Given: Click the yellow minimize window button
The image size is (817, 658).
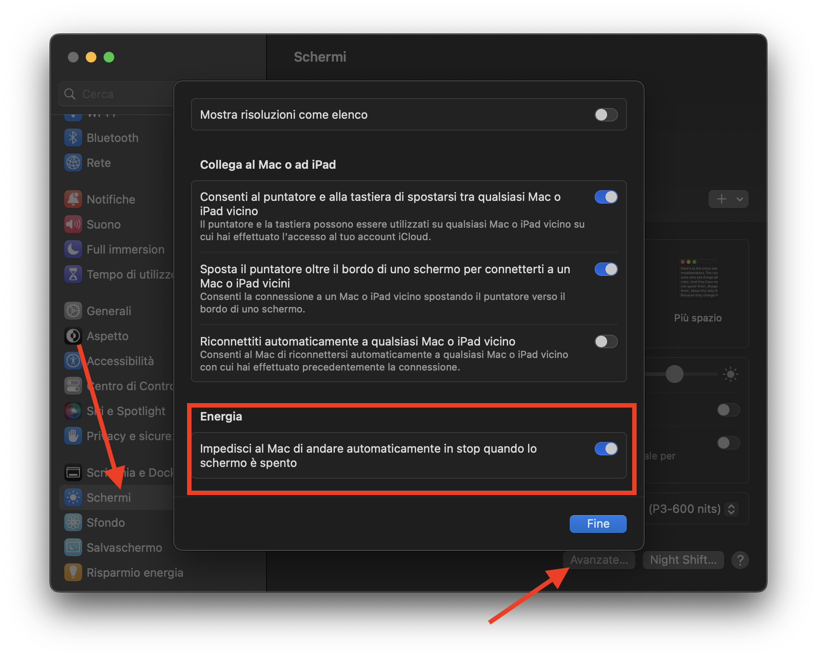Looking at the screenshot, I should 91,57.
